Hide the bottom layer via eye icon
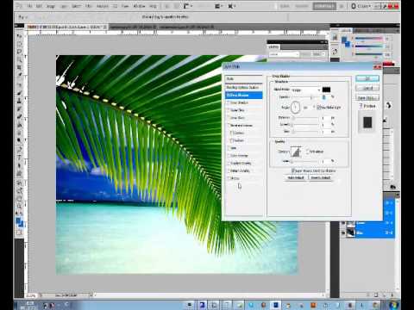Image resolution: width=414 pixels, height=310 pixels. pyautogui.click(x=342, y=232)
